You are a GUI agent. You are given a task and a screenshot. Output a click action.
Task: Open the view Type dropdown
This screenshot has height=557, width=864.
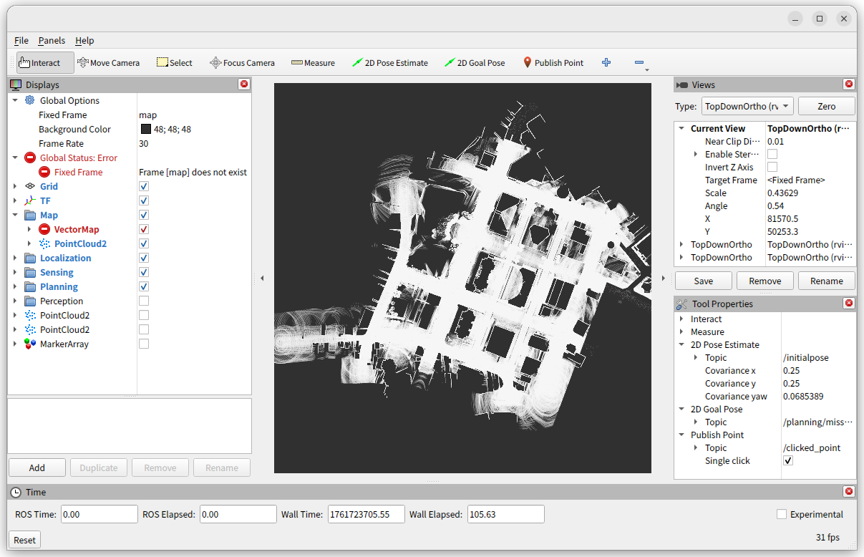747,107
